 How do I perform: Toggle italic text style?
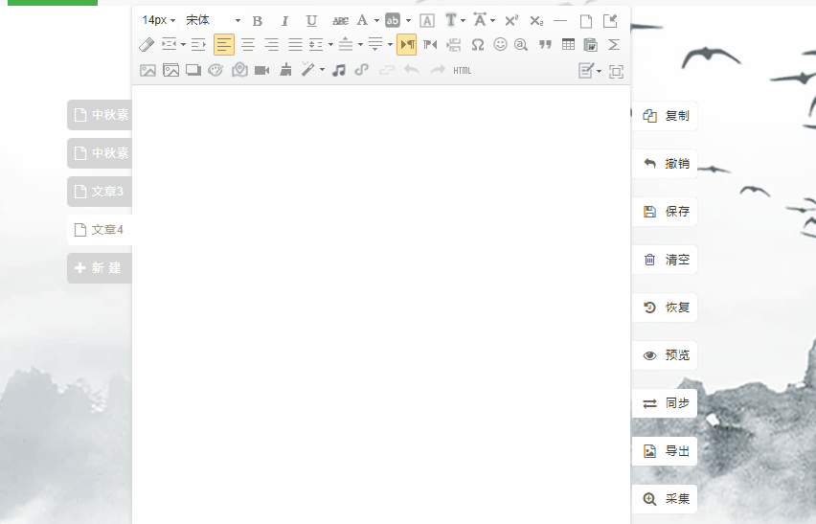tap(284, 21)
